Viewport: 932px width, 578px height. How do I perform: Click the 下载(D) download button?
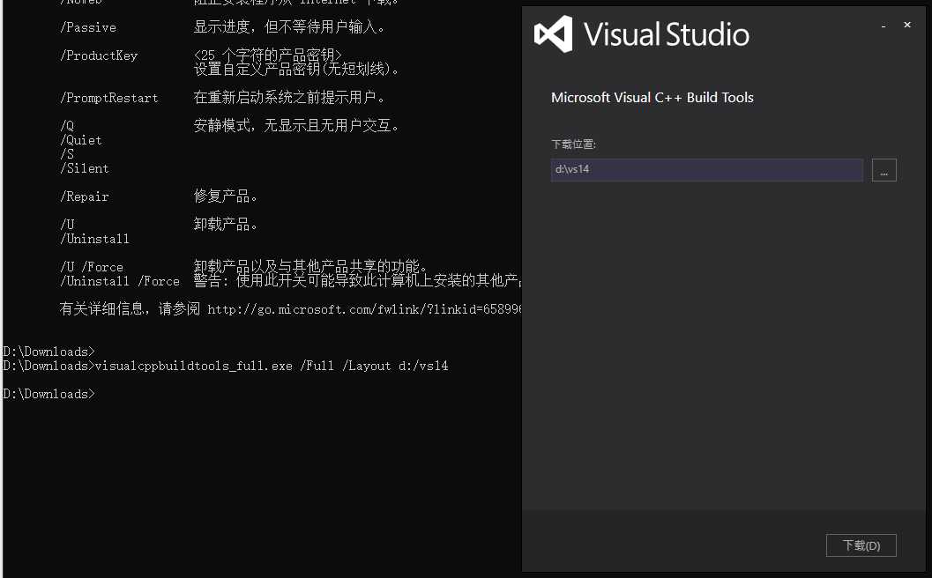point(861,545)
